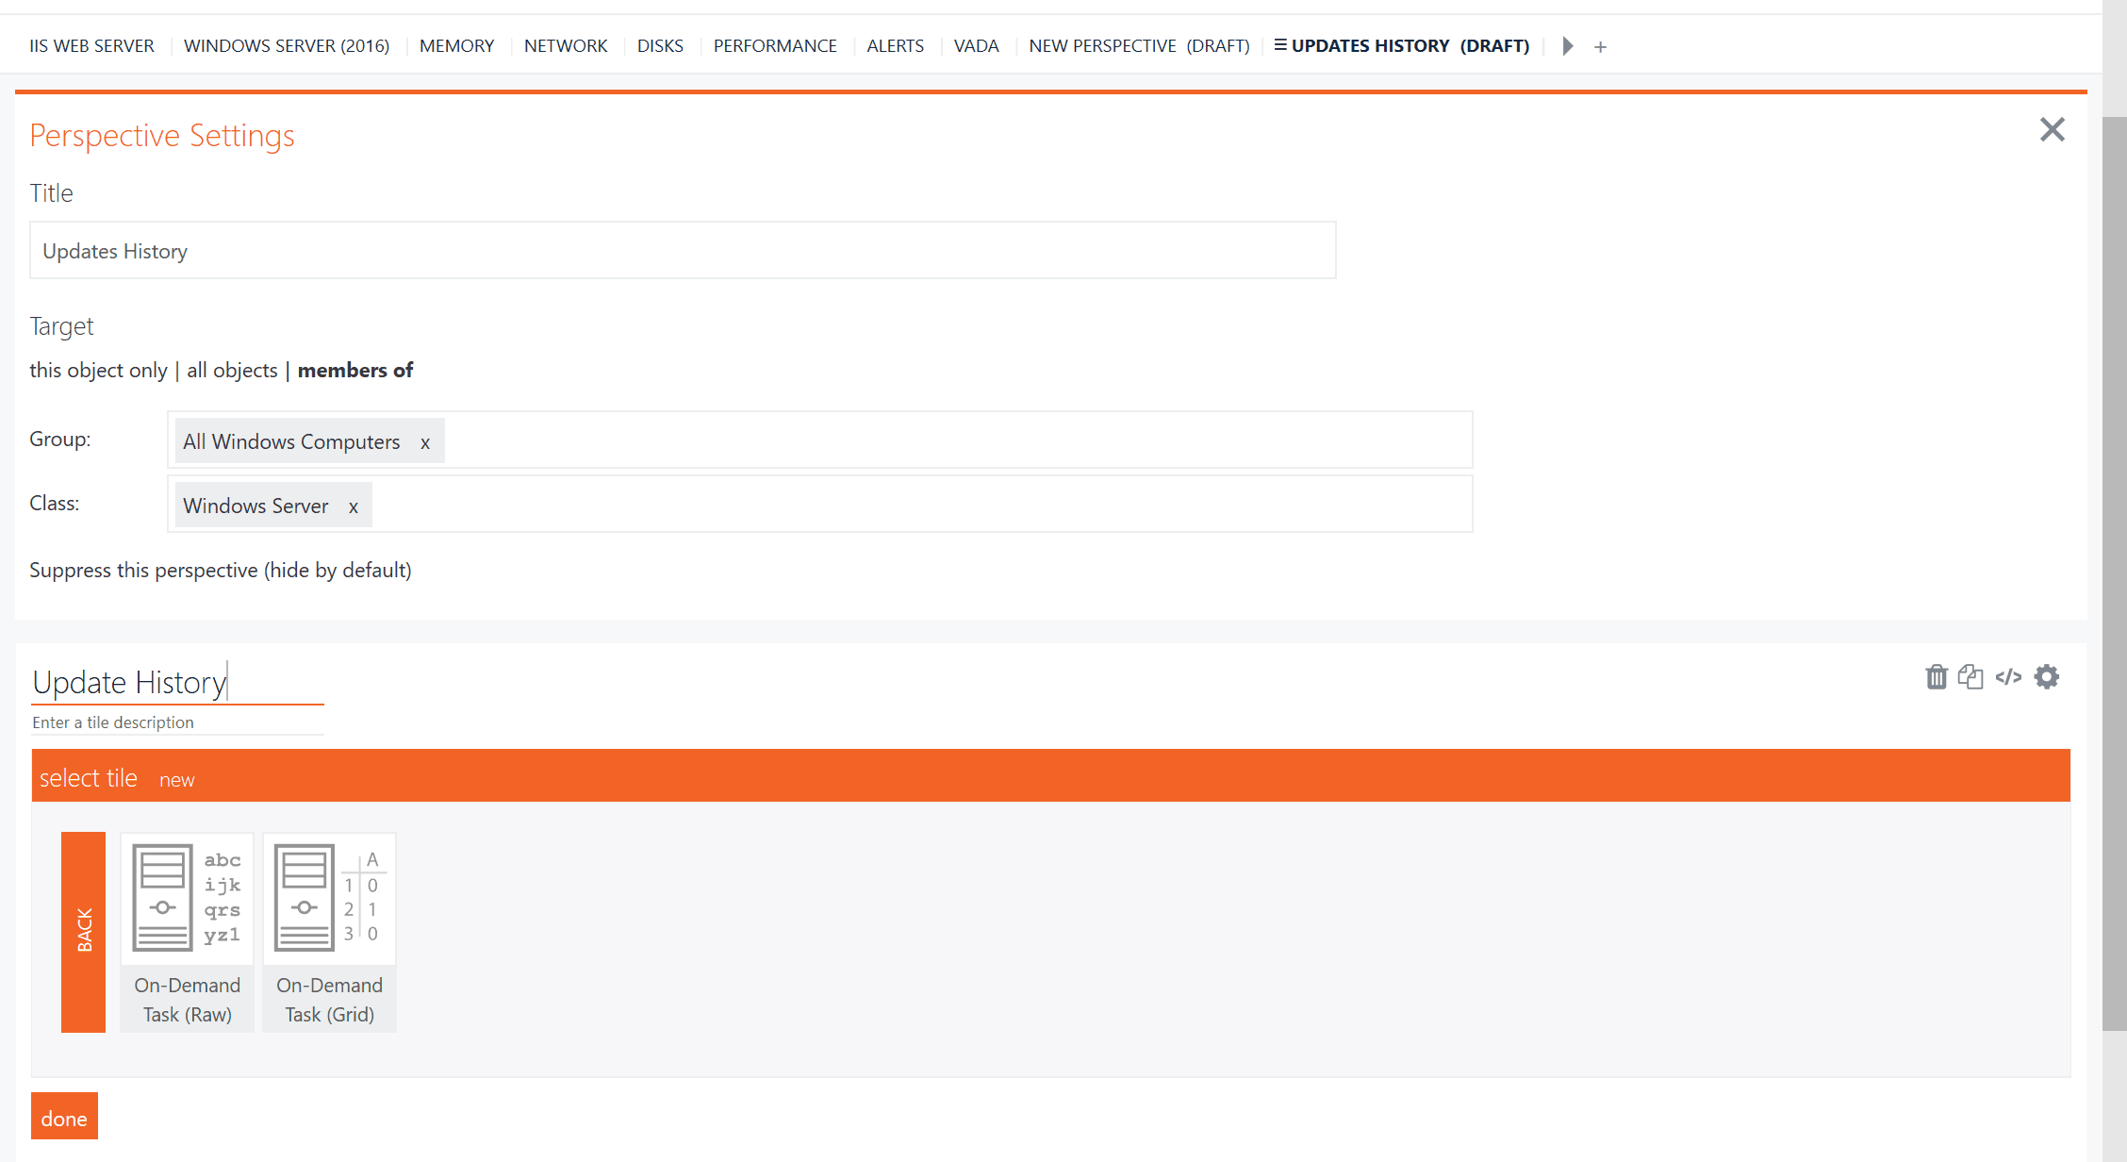Image resolution: width=2127 pixels, height=1162 pixels.
Task: Open tile settings gear icon
Action: (x=2047, y=677)
